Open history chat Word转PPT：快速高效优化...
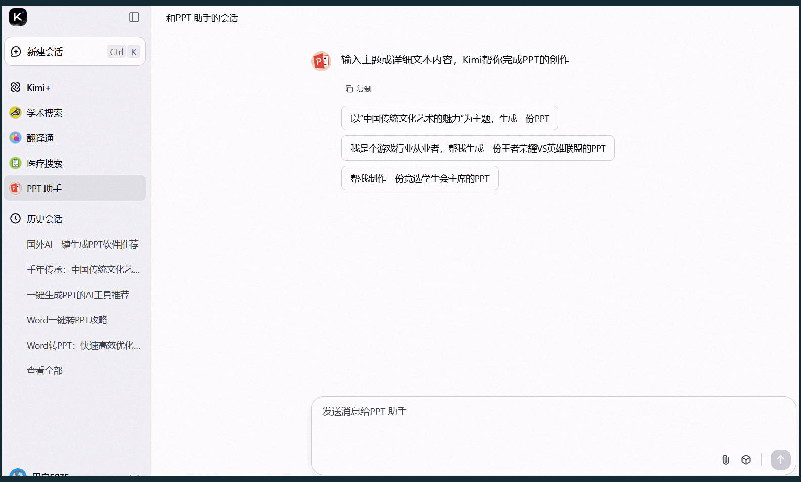This screenshot has width=801, height=482. (83, 346)
